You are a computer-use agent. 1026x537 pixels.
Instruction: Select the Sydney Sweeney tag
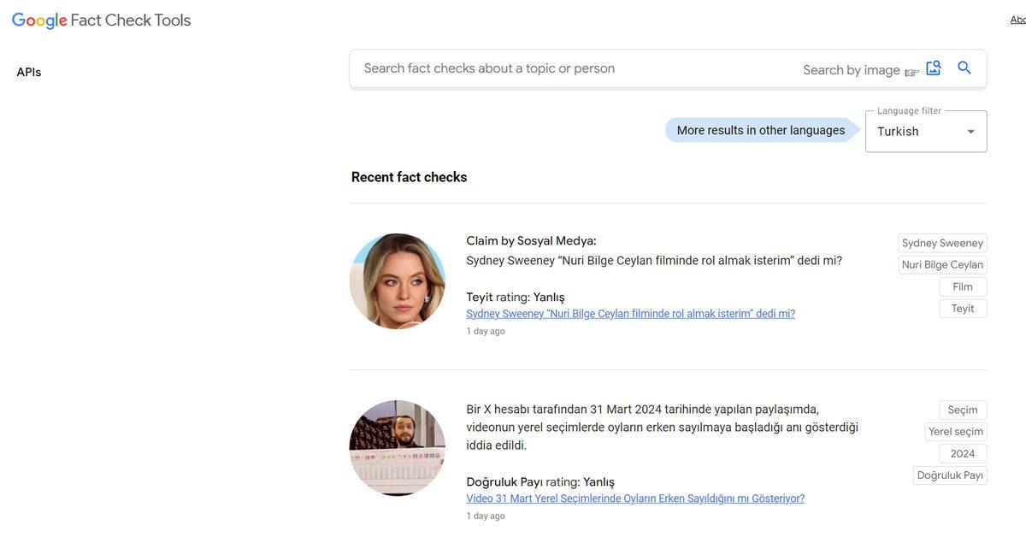pyautogui.click(x=942, y=244)
